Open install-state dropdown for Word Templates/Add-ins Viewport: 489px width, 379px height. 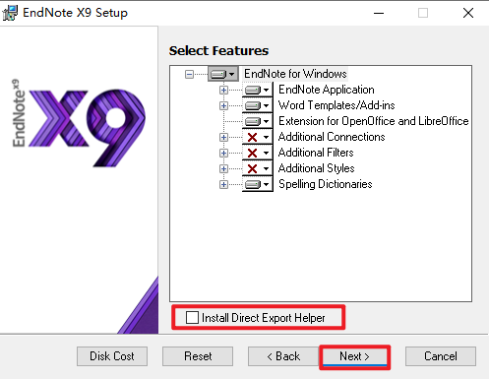[x=258, y=105]
